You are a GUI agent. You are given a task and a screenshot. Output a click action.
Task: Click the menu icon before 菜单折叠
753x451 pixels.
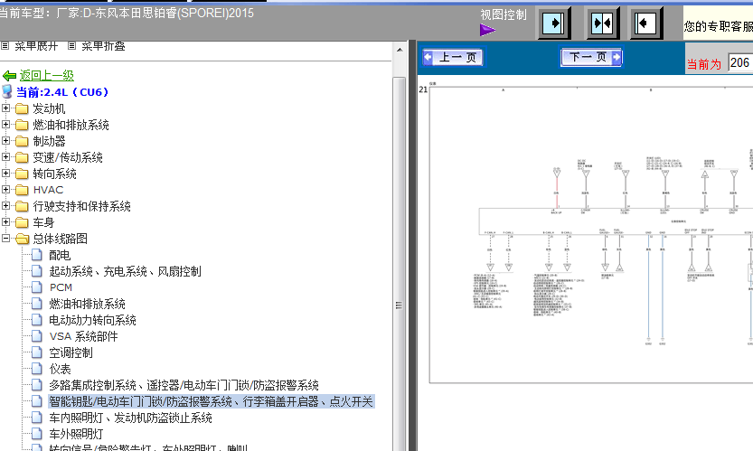point(71,45)
